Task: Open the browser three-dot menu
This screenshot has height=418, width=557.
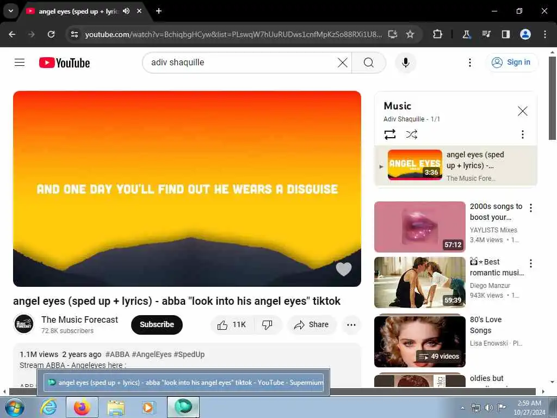Action: click(545, 34)
